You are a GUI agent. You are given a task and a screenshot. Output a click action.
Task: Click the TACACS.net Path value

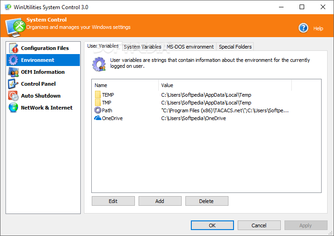point(225,110)
